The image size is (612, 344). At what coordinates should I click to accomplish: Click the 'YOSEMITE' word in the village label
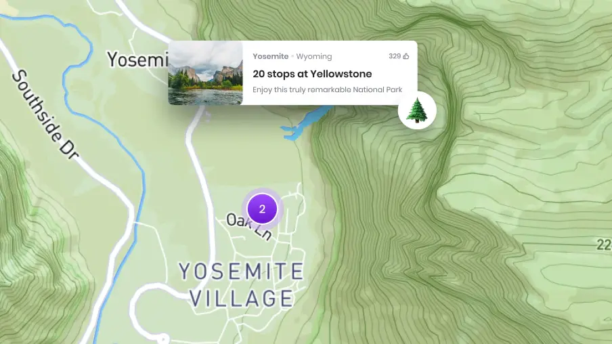point(241,271)
